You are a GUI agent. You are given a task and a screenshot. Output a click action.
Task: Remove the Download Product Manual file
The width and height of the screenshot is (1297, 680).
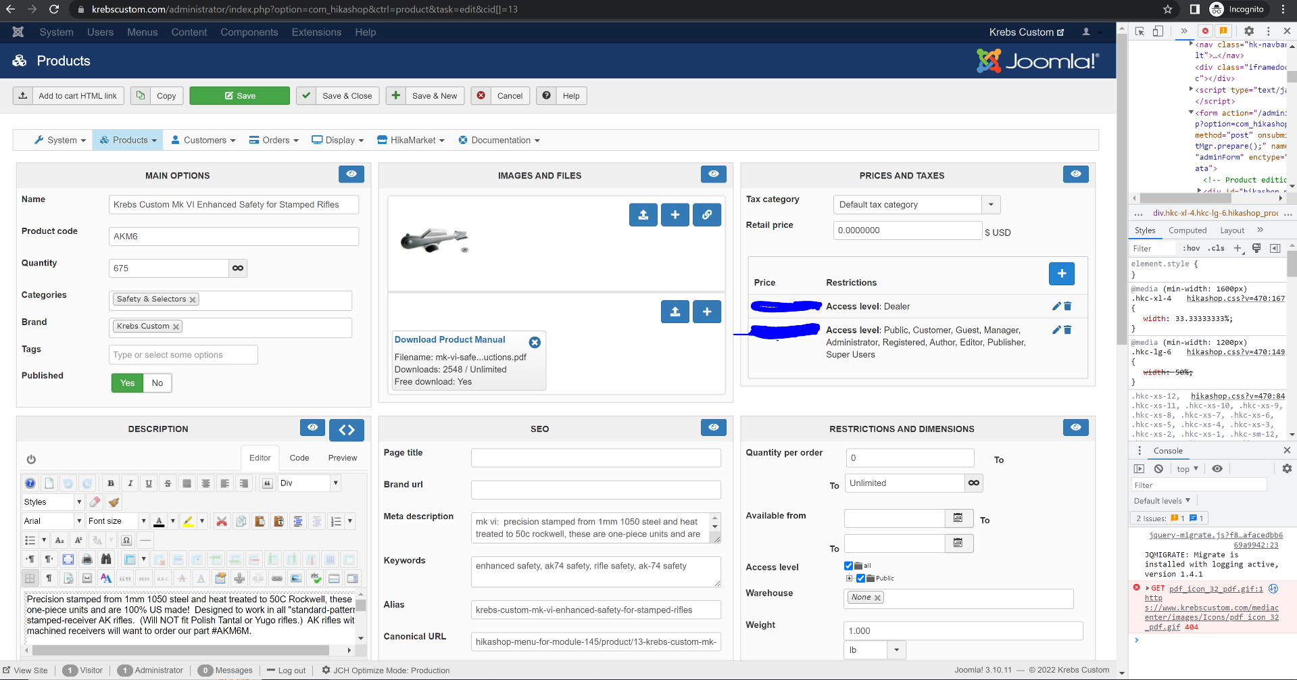point(535,342)
